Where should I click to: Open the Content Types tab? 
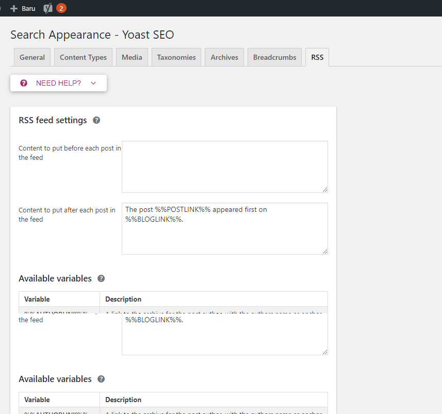pos(83,57)
